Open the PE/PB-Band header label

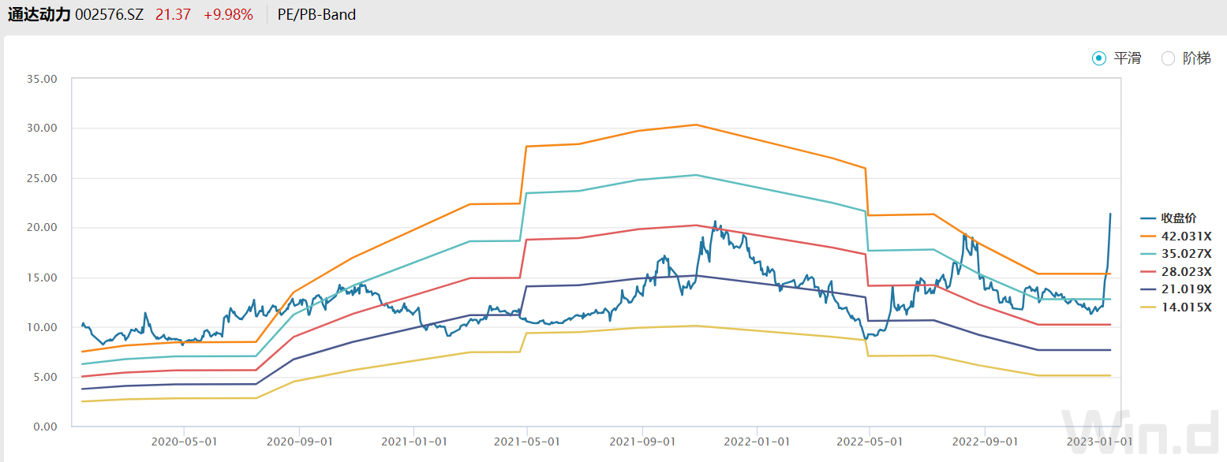click(x=316, y=15)
